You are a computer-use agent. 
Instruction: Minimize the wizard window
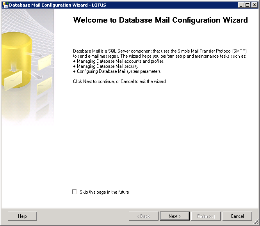coord(241,5)
